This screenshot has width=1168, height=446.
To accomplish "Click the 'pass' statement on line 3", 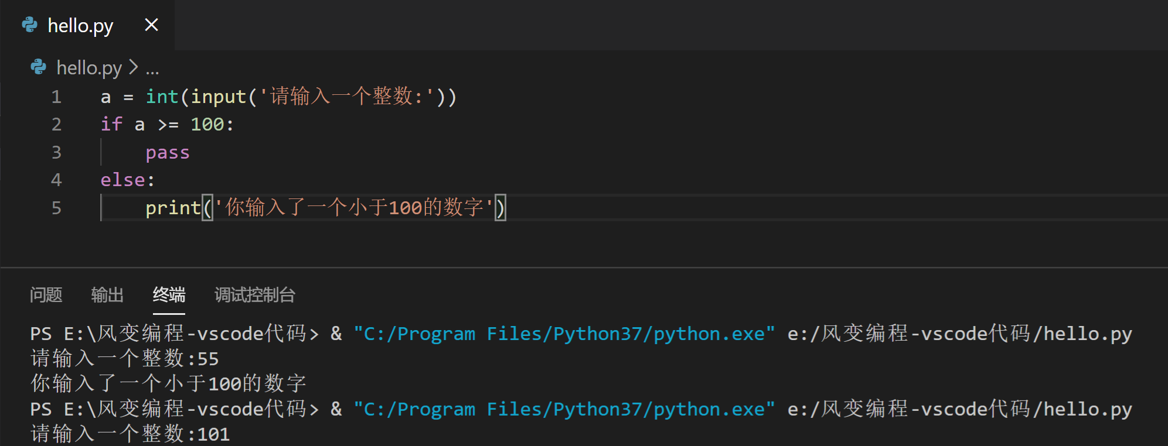I will pyautogui.click(x=168, y=153).
